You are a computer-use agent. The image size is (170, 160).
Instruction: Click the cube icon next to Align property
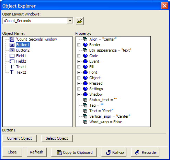pos(85,39)
